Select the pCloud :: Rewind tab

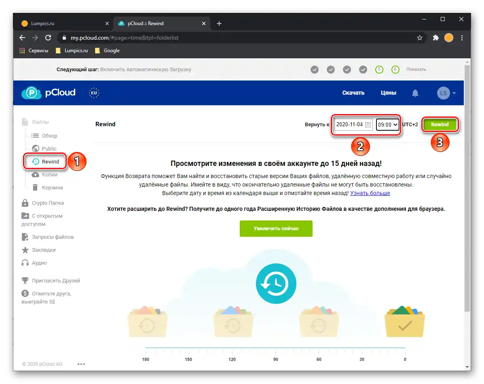pyautogui.click(x=162, y=23)
